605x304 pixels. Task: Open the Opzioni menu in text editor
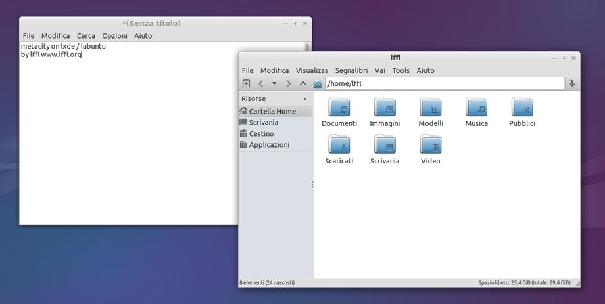[x=114, y=36]
